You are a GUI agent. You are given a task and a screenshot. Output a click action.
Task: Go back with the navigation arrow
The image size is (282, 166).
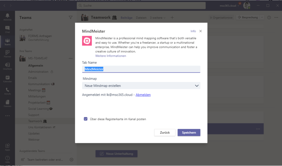[x=4, y=6]
